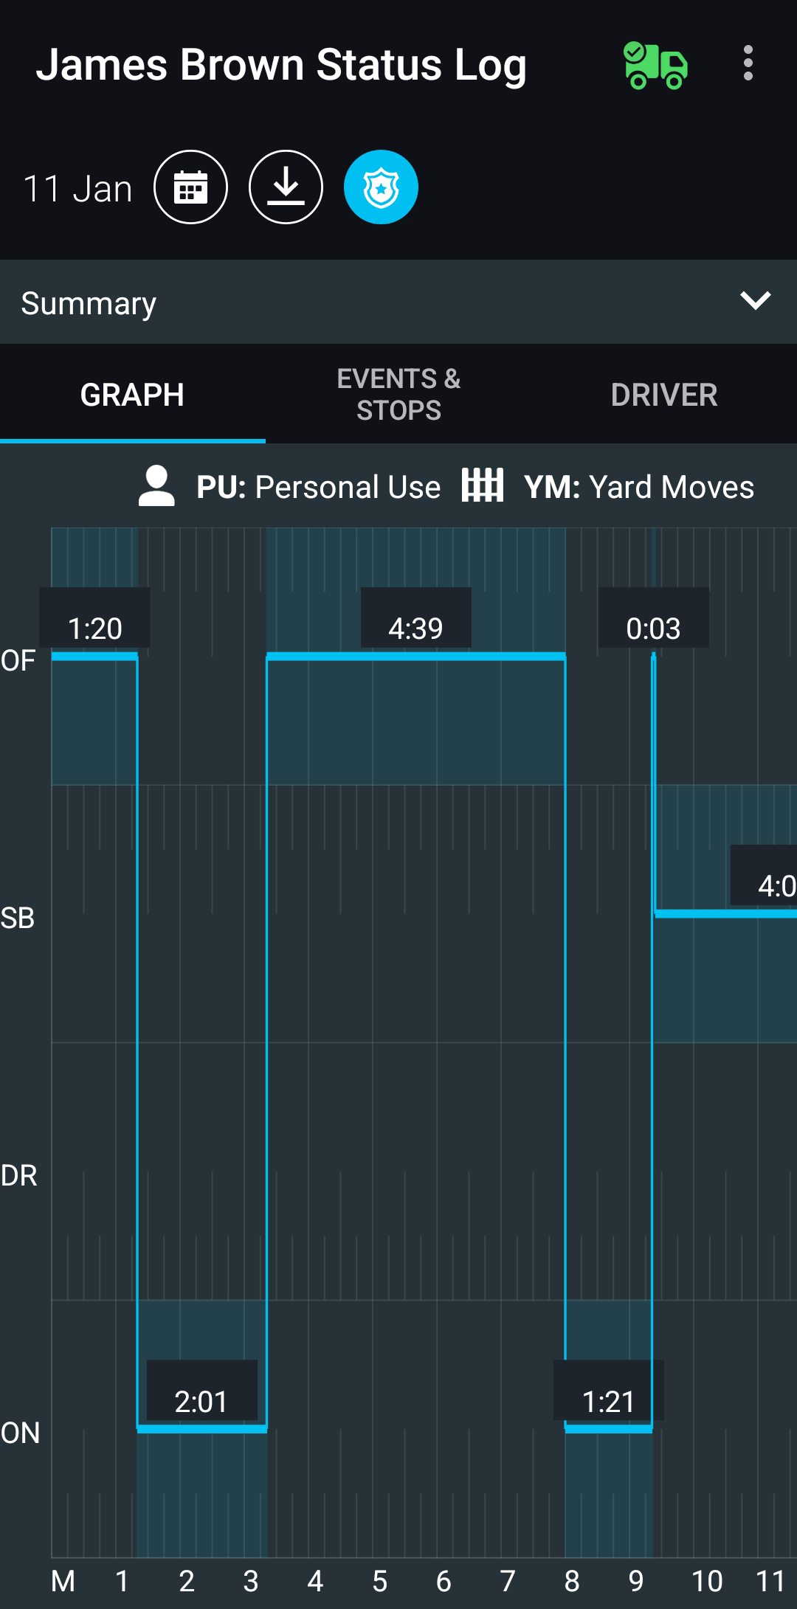797x1609 pixels.
Task: Tap the green truck status icon
Action: [x=655, y=65]
